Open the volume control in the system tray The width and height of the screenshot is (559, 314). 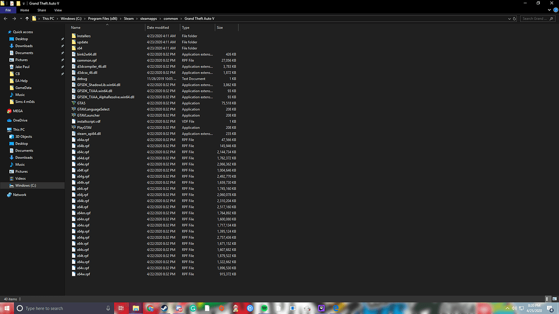click(515, 308)
